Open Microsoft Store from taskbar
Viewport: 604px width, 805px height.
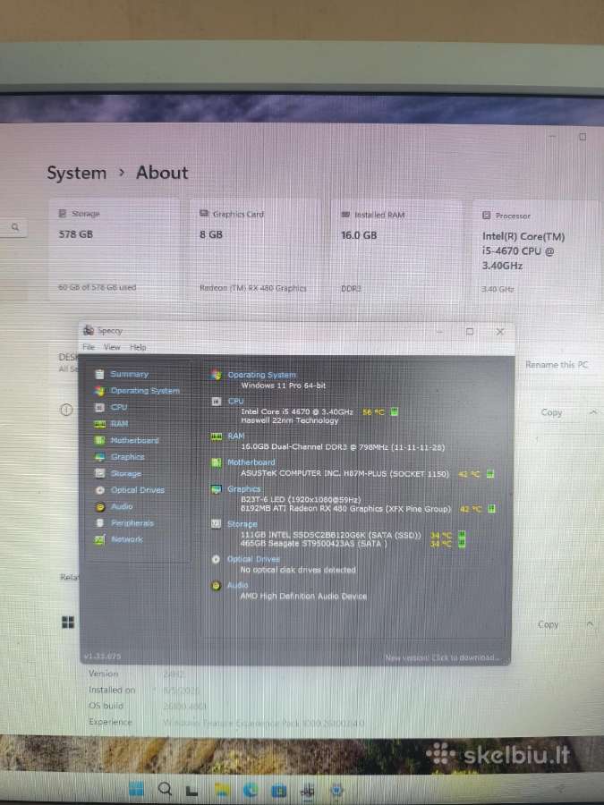tap(279, 791)
